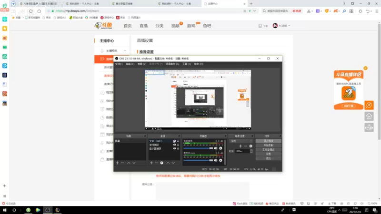Screen dimensions: 381x214
Task: Go to 首页 on Douyu navigation
Action: (128, 26)
